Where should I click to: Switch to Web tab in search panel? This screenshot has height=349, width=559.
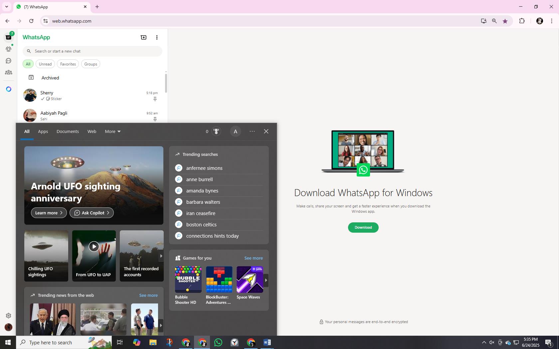pos(92,131)
